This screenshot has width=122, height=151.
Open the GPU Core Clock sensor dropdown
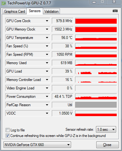(x=47, y=21)
